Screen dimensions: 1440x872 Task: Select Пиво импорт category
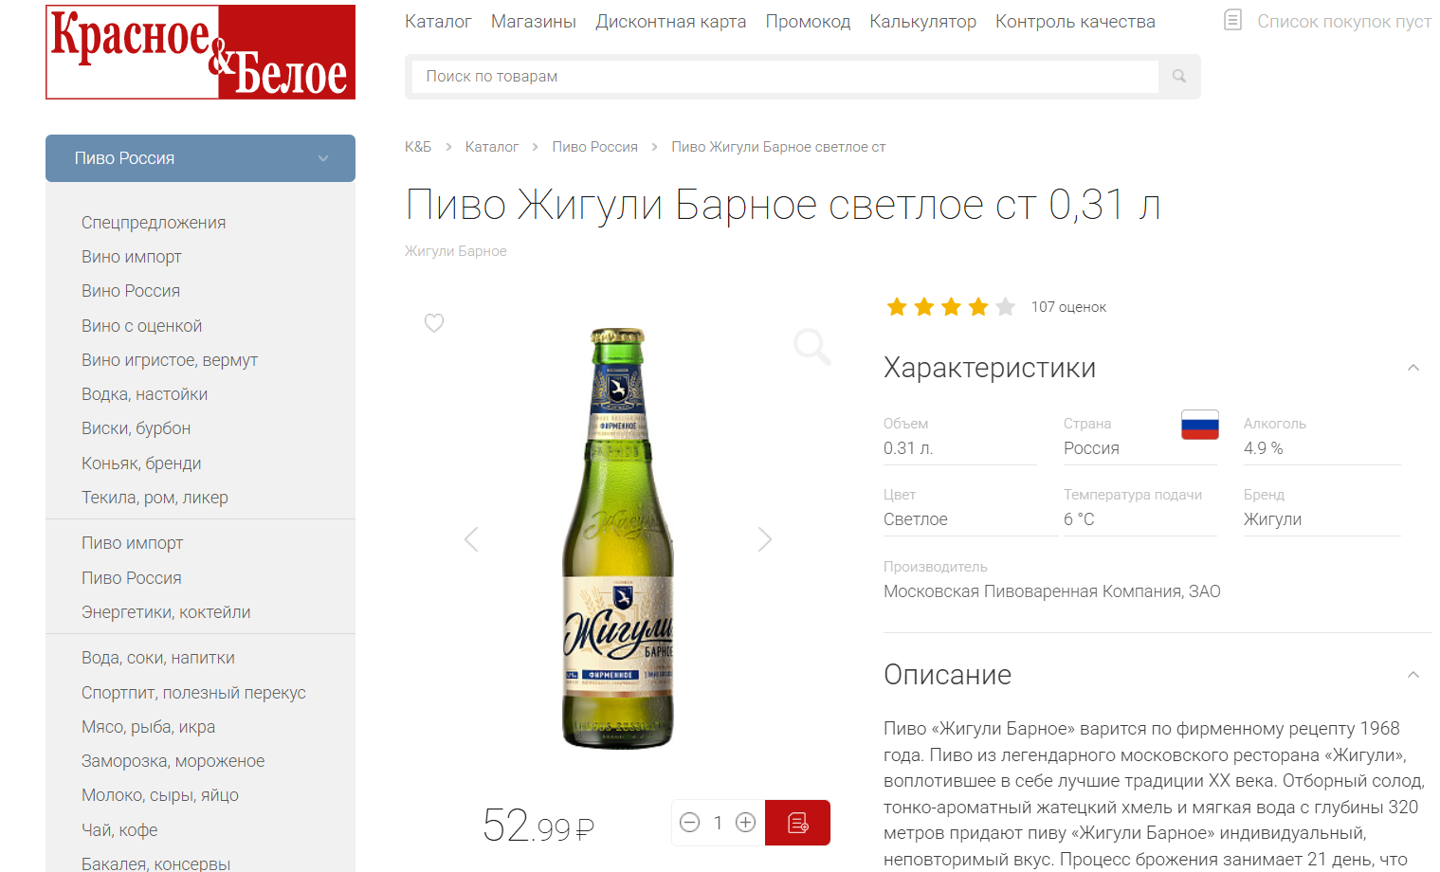click(x=133, y=543)
